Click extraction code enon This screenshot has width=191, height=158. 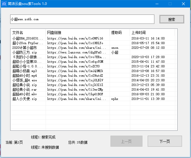coord(115,48)
